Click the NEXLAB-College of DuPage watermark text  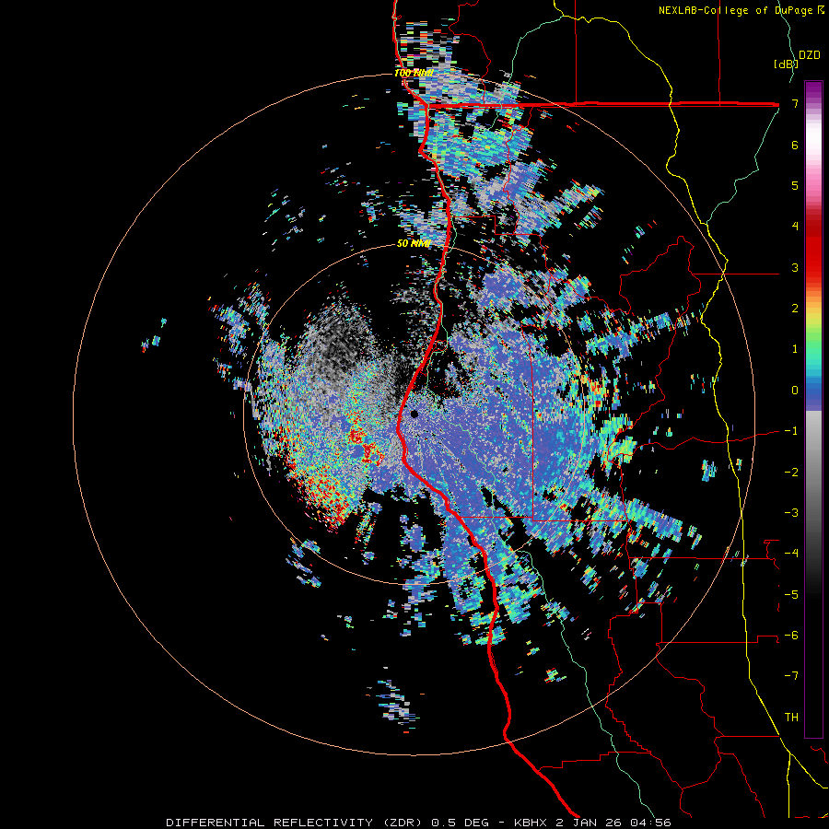point(737,10)
